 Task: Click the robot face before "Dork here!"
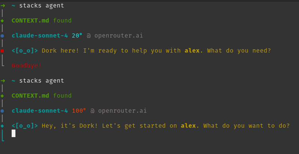click(x=25, y=51)
